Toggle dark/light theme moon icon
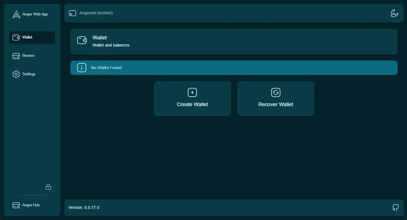 coord(394,13)
